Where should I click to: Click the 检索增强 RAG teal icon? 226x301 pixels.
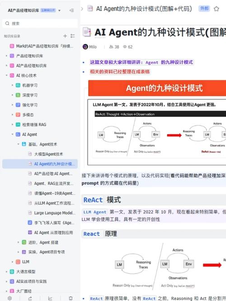(18, 124)
